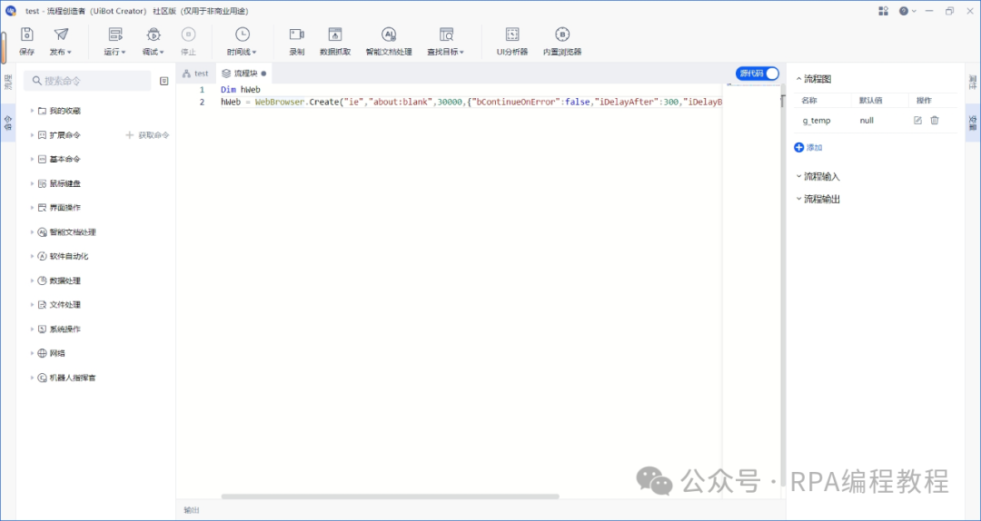This screenshot has height=521, width=981.
Task: Click the Publish (发布) icon
Action: pyautogui.click(x=61, y=34)
